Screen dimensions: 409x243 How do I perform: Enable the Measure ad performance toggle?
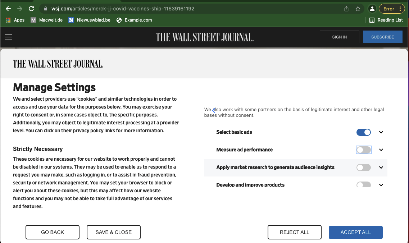pyautogui.click(x=364, y=150)
